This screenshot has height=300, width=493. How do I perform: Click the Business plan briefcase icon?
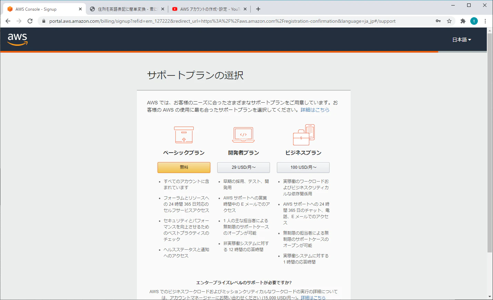(303, 135)
